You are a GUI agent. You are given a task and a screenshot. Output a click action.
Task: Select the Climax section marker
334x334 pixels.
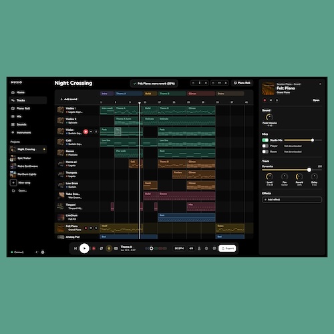pyautogui.click(x=201, y=94)
